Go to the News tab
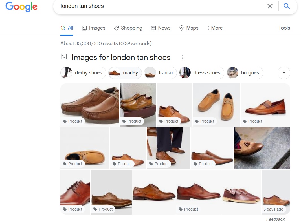 coord(161,28)
